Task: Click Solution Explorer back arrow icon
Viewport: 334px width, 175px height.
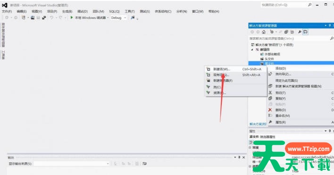Action: click(252, 32)
